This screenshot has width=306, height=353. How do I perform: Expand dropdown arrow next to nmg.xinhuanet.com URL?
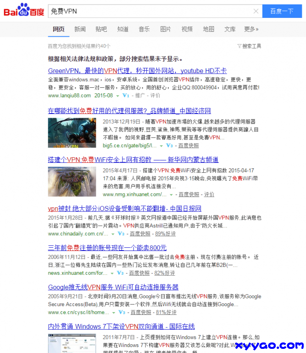click(x=171, y=195)
